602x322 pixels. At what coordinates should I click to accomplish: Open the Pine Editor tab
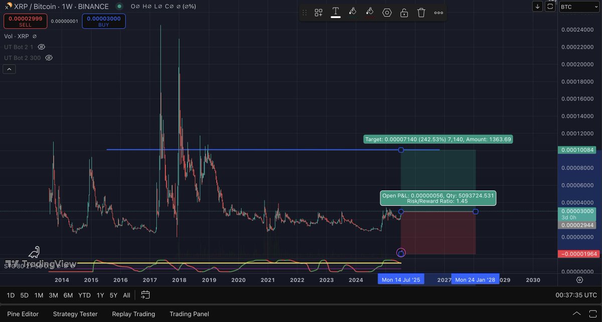click(23, 314)
